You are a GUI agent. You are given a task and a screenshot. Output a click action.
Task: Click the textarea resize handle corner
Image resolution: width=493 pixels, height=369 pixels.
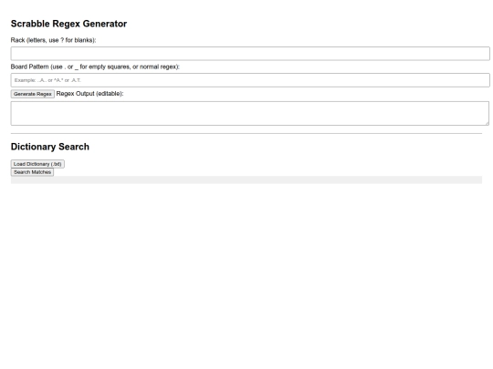(487, 123)
